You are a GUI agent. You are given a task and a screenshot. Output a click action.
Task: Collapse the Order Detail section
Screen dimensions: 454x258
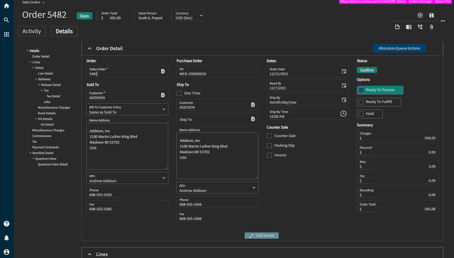click(x=89, y=49)
